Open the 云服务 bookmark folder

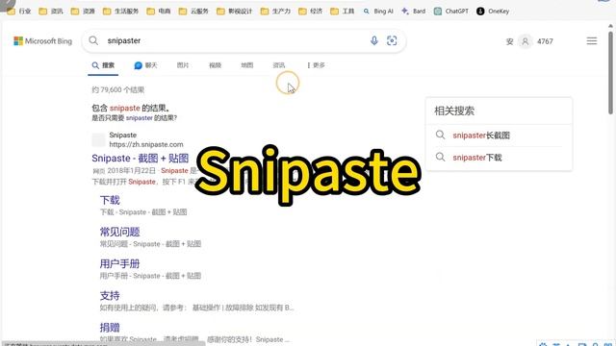193,12
